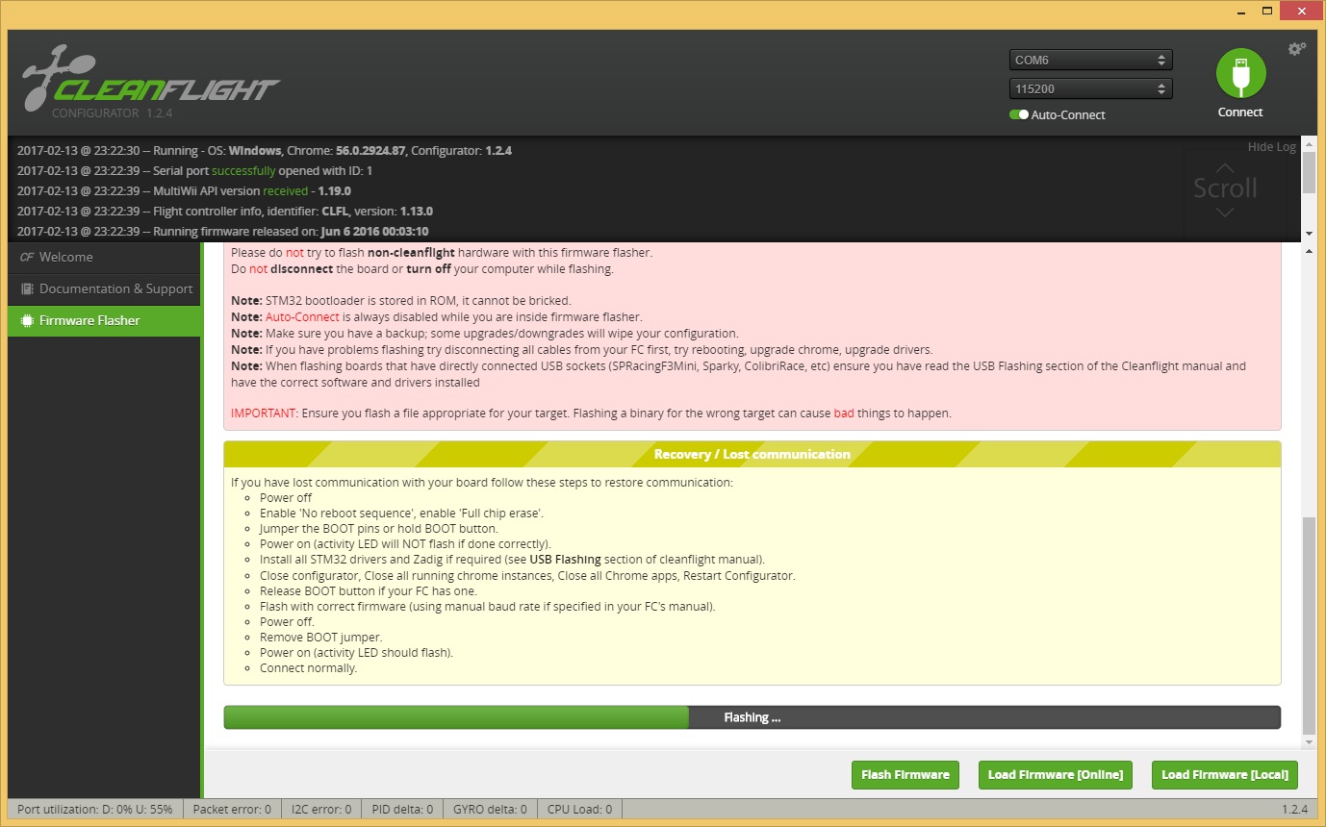The height and width of the screenshot is (827, 1326).
Task: Toggle the Auto-Connect switch
Action: pos(1018,114)
